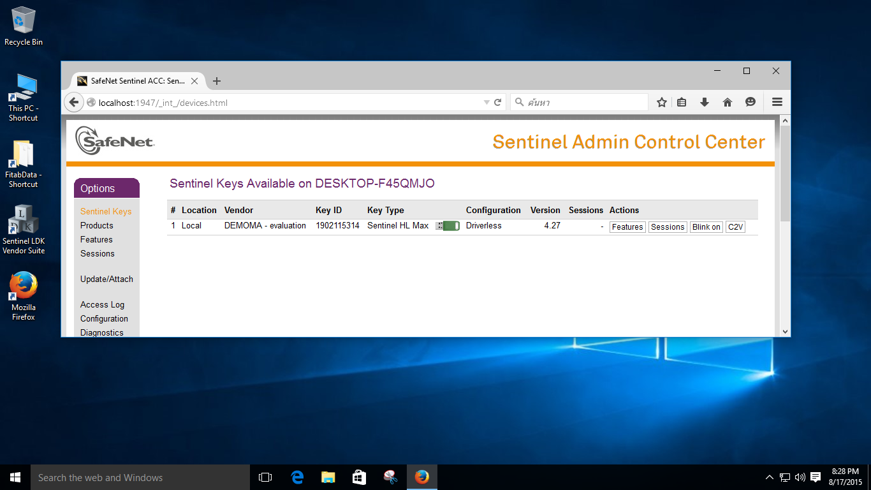Click the USB key status icon for Key 1902115314
The width and height of the screenshot is (871, 490).
click(x=448, y=225)
